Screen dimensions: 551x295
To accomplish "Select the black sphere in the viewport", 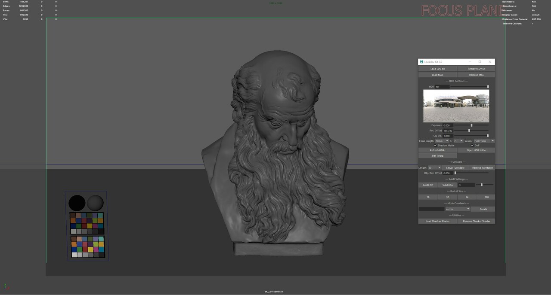I will tap(77, 203).
